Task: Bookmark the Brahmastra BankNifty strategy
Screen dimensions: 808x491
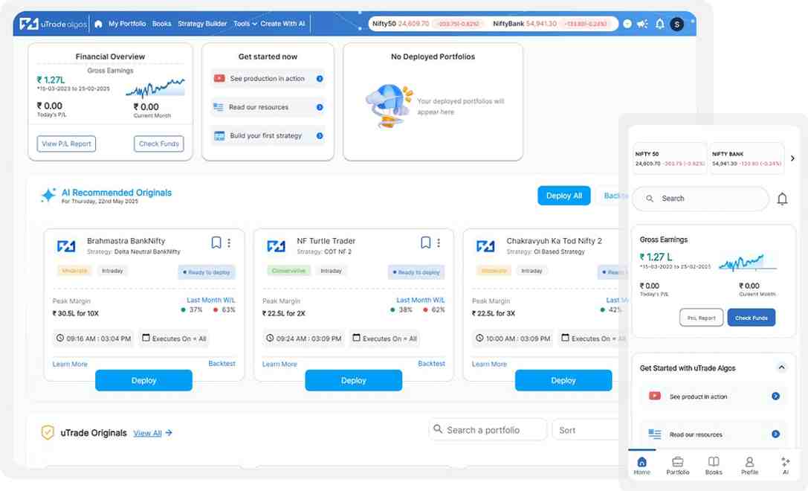Action: point(216,243)
